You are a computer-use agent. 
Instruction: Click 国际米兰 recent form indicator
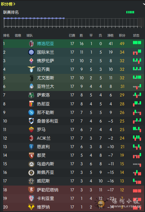[137, 52]
